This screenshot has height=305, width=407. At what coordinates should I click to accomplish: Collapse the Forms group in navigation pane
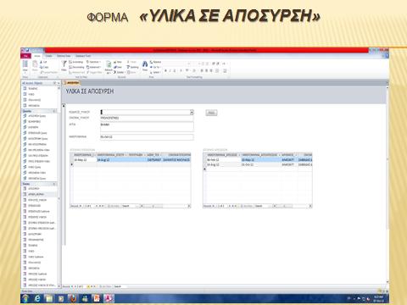54,184
